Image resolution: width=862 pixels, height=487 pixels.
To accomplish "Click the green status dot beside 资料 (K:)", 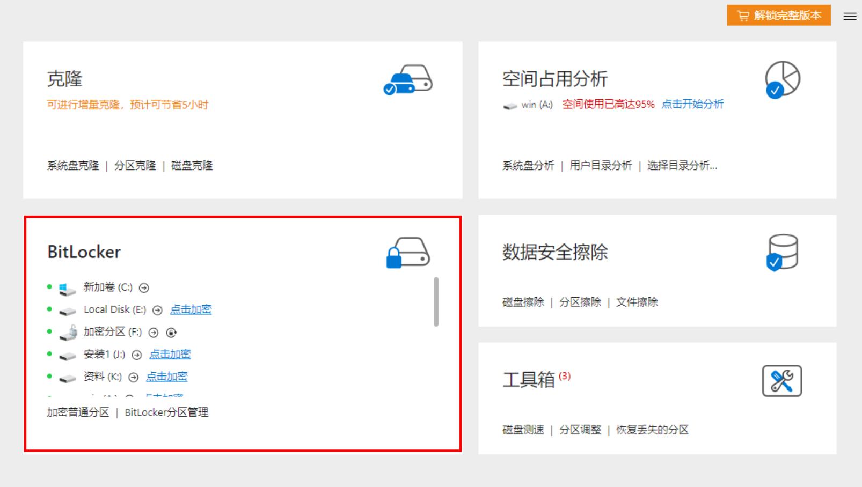I will point(49,377).
